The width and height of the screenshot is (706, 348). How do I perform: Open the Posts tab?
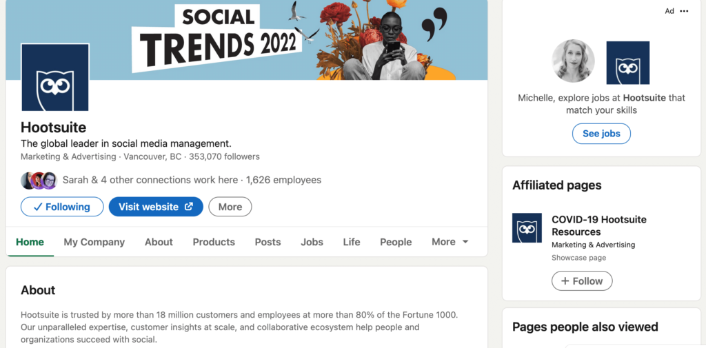click(x=268, y=242)
